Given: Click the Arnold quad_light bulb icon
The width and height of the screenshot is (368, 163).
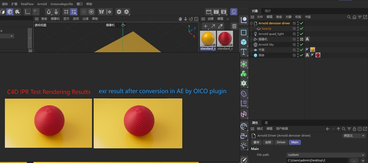Looking at the screenshot, I should [255, 34].
